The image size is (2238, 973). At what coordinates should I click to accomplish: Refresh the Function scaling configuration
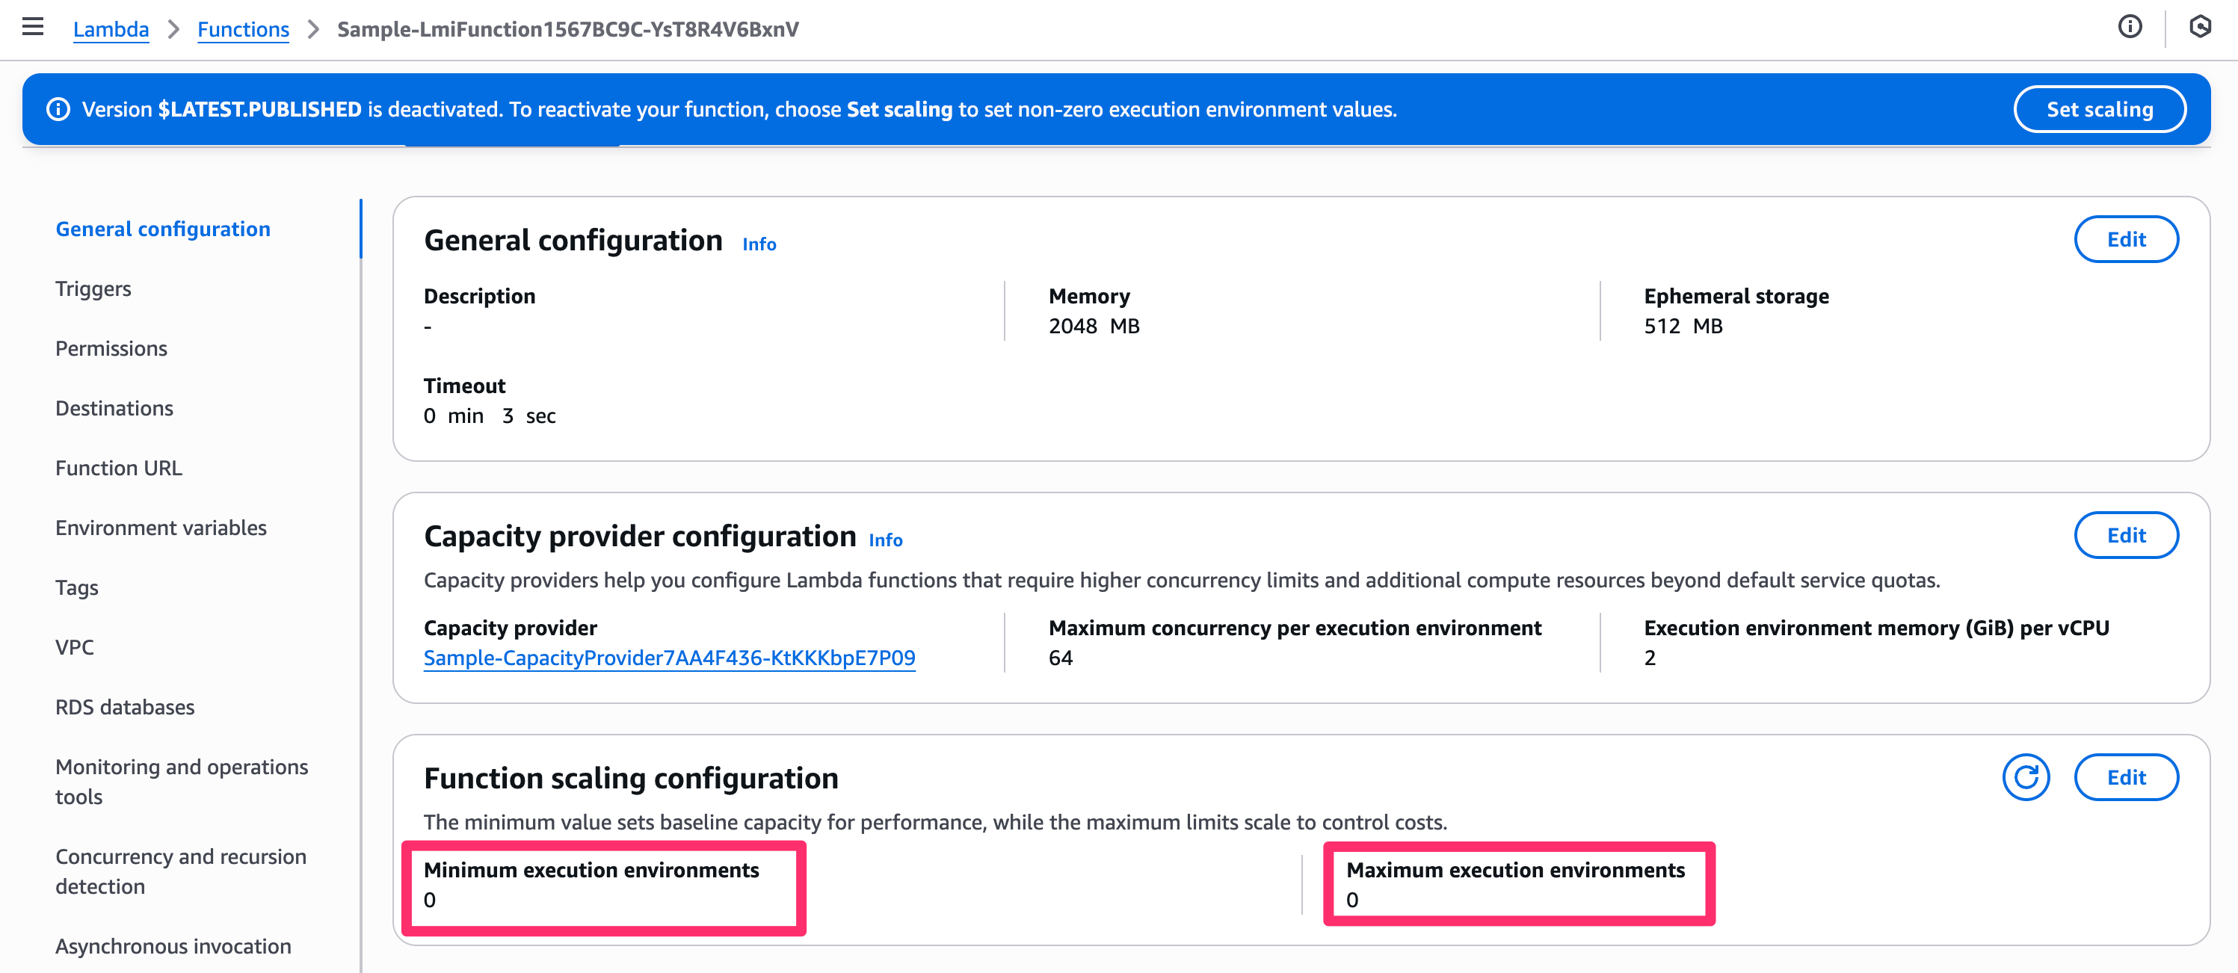(2025, 776)
